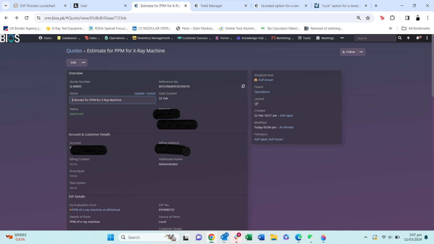434x244 pixels.
Task: Open Word from the taskbar
Action: (261, 237)
